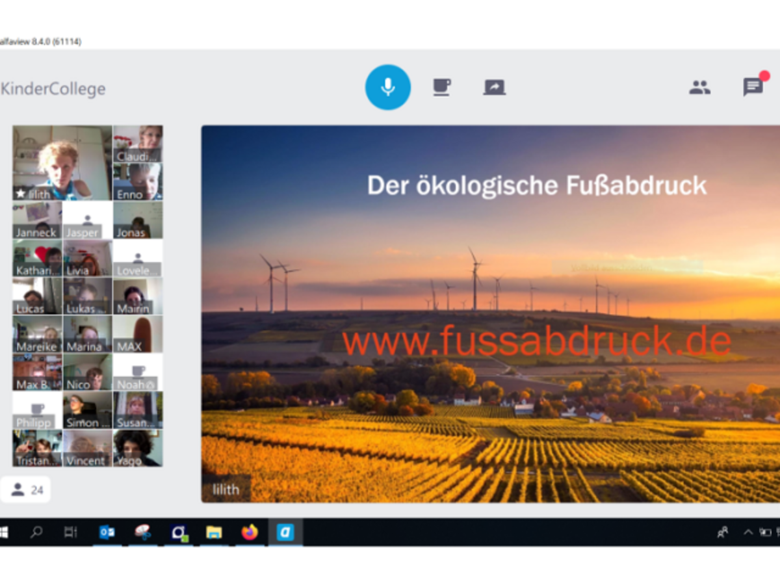Screen dimensions: 780x585
Task: Select Mareike's video tile
Action: pyautogui.click(x=37, y=335)
